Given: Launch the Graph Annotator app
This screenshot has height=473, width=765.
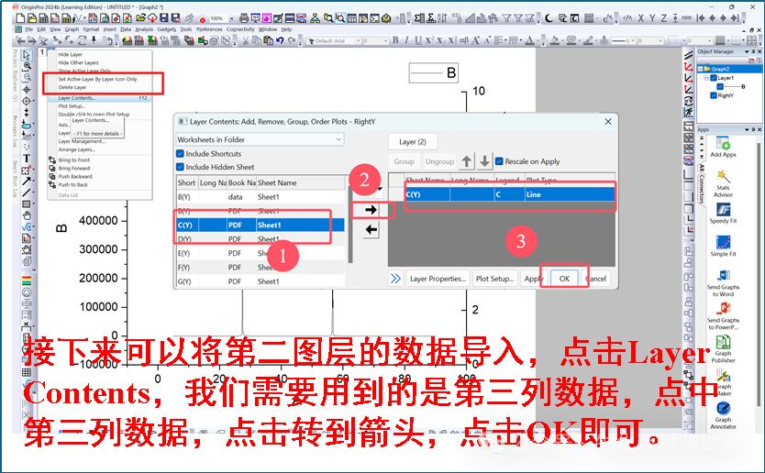Looking at the screenshot, I should (723, 415).
